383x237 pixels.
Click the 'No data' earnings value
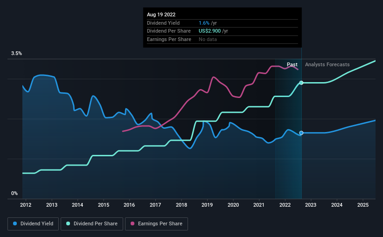click(x=208, y=39)
